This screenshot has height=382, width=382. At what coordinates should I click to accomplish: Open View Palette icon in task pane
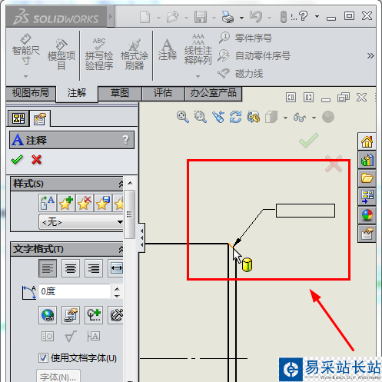[x=367, y=197]
